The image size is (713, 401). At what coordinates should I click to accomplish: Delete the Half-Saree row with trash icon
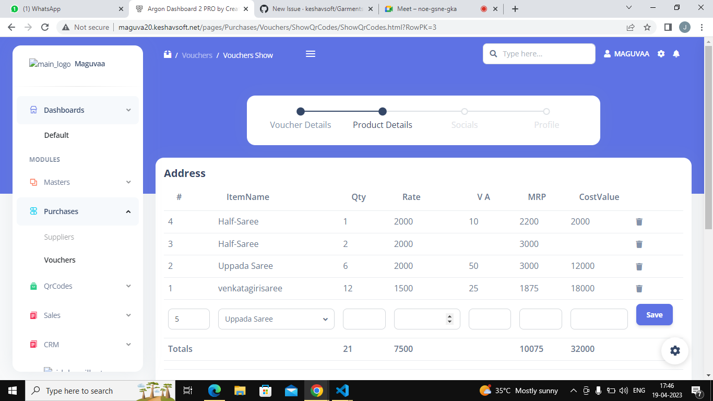tap(639, 221)
